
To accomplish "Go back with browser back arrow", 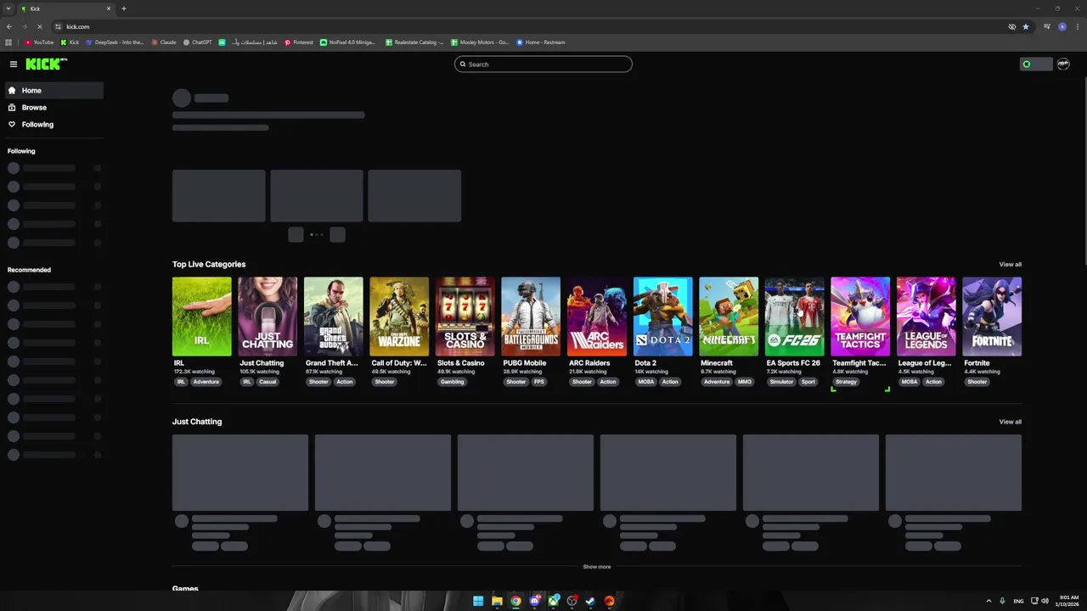I will tap(8, 26).
